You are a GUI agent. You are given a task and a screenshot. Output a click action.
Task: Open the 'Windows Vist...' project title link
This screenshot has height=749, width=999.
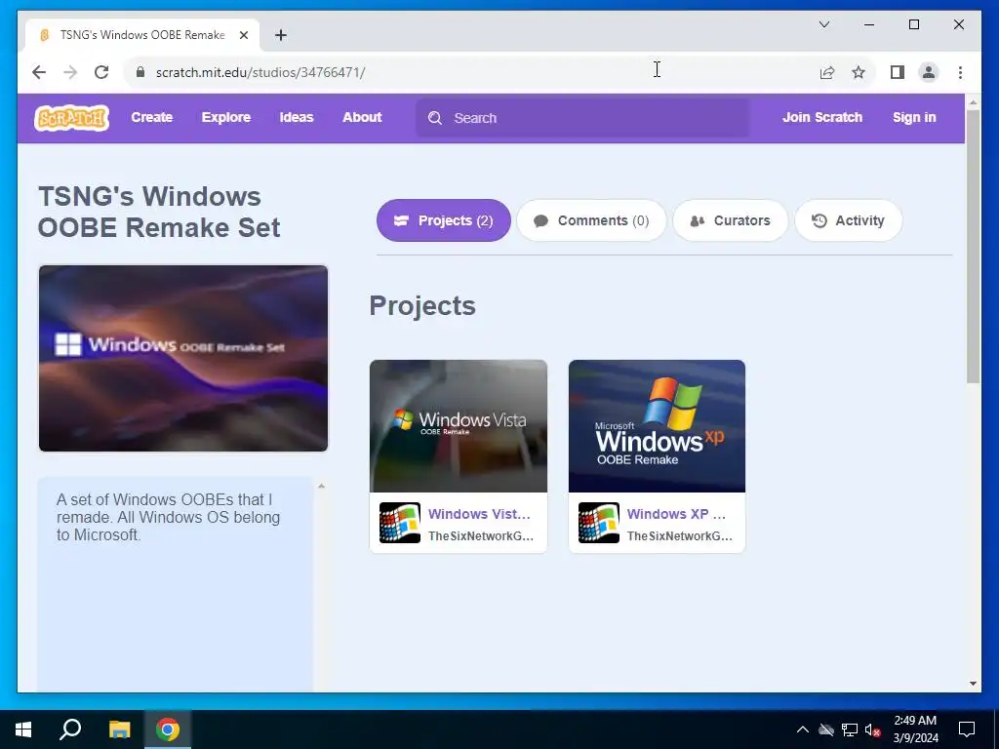(479, 514)
